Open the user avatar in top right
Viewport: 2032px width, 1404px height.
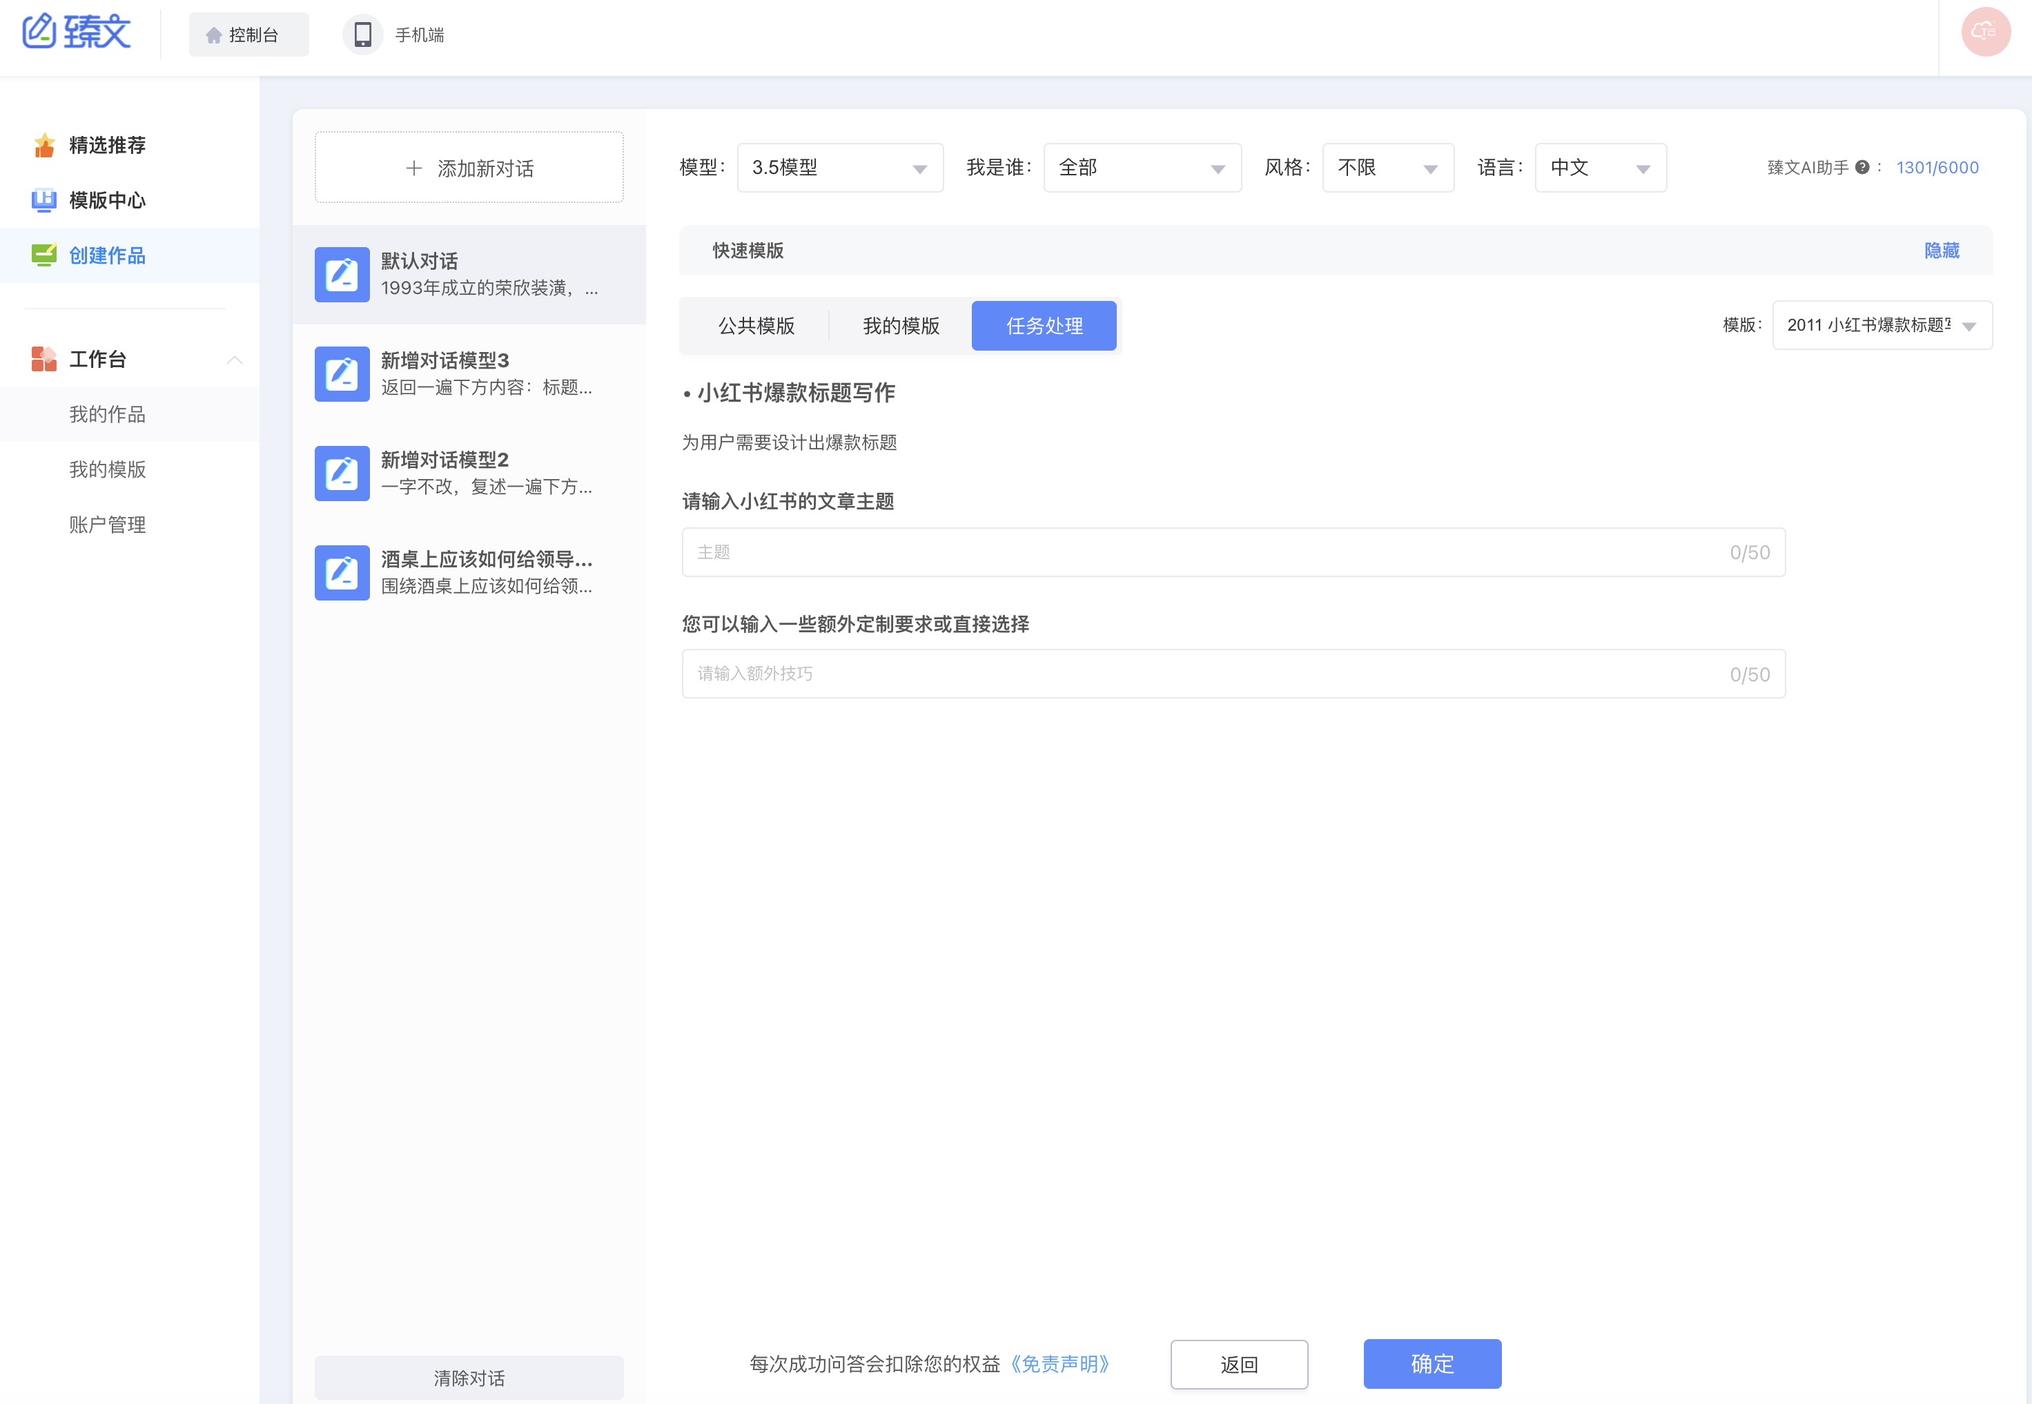coord(1985,32)
